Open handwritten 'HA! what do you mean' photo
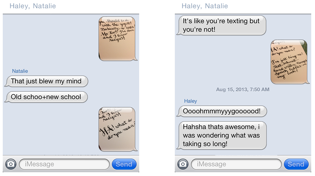The width and height of the screenshot is (315, 176). 118,129
